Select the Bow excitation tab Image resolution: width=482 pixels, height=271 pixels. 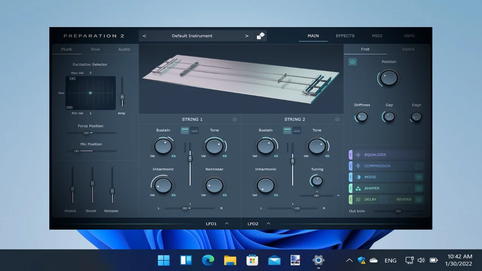tap(95, 49)
